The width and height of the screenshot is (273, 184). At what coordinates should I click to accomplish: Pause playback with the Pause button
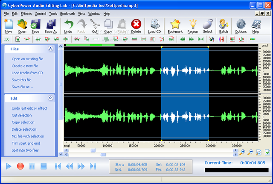(32, 166)
